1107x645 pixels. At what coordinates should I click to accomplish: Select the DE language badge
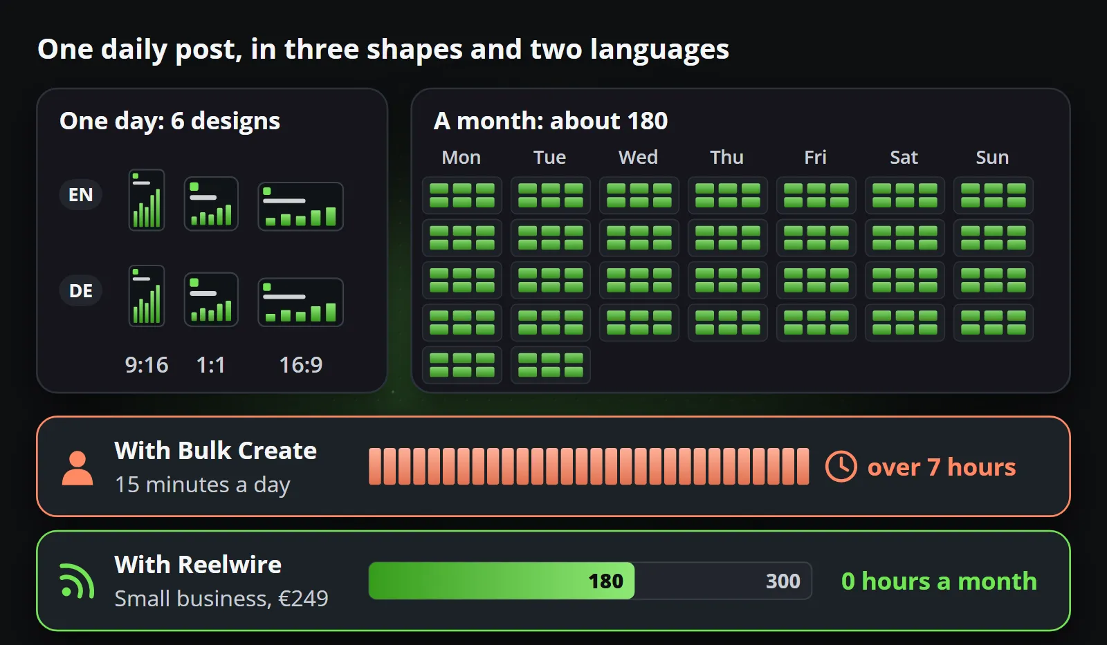click(x=81, y=291)
